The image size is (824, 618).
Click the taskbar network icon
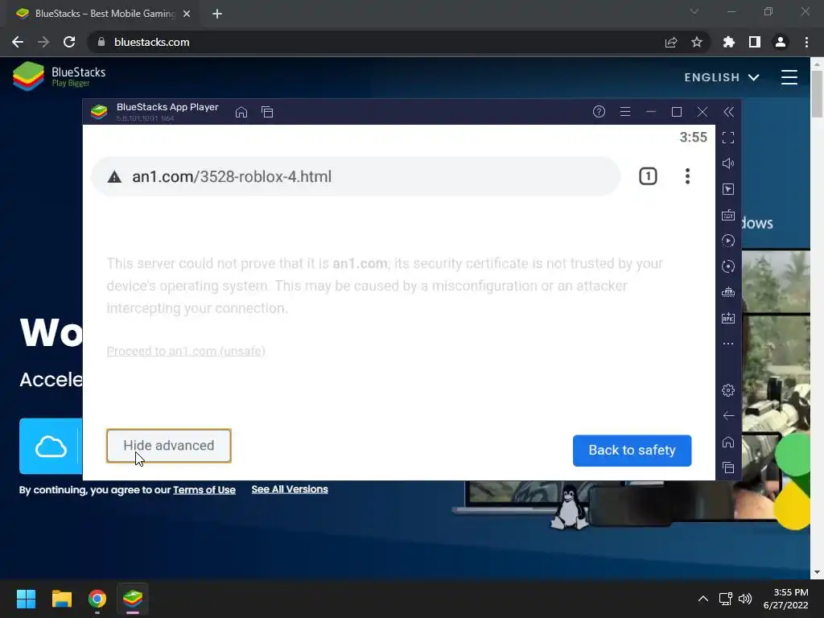(x=726, y=599)
